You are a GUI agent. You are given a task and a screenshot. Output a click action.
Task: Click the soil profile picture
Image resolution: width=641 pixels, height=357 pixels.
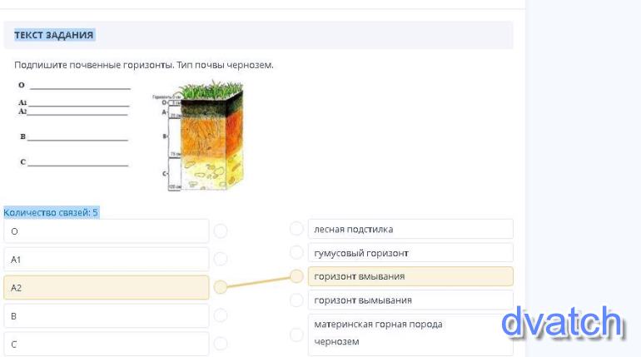coord(206,136)
